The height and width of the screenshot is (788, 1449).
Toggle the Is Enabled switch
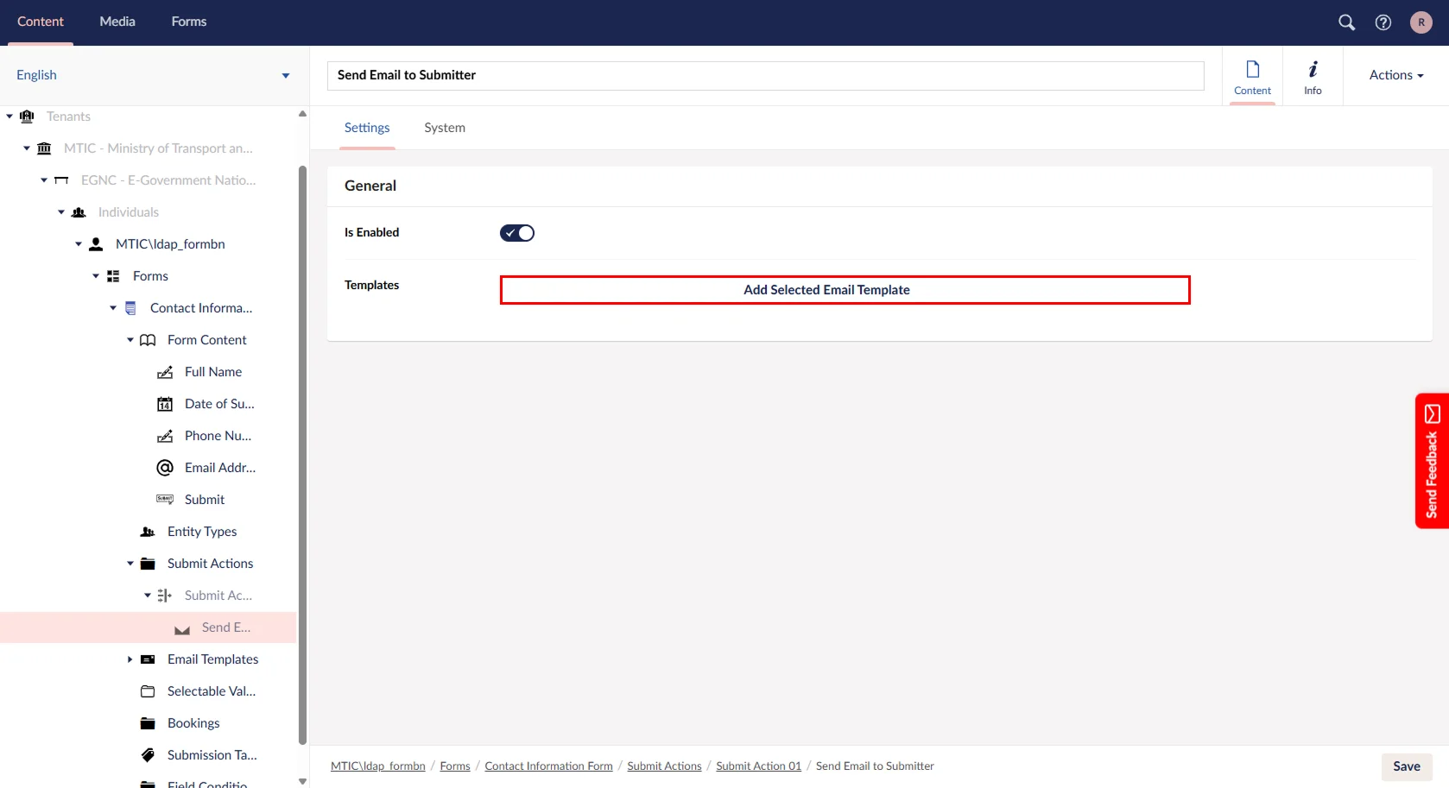[517, 233]
